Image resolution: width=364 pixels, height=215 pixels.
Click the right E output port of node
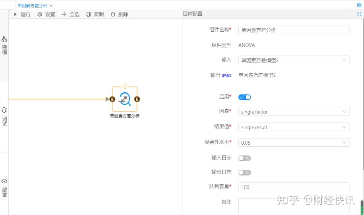[137, 99]
